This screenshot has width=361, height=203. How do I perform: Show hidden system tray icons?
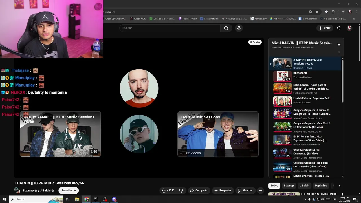point(305,199)
